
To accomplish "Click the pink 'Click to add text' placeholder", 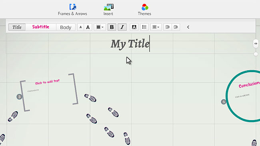I will 48,82.
